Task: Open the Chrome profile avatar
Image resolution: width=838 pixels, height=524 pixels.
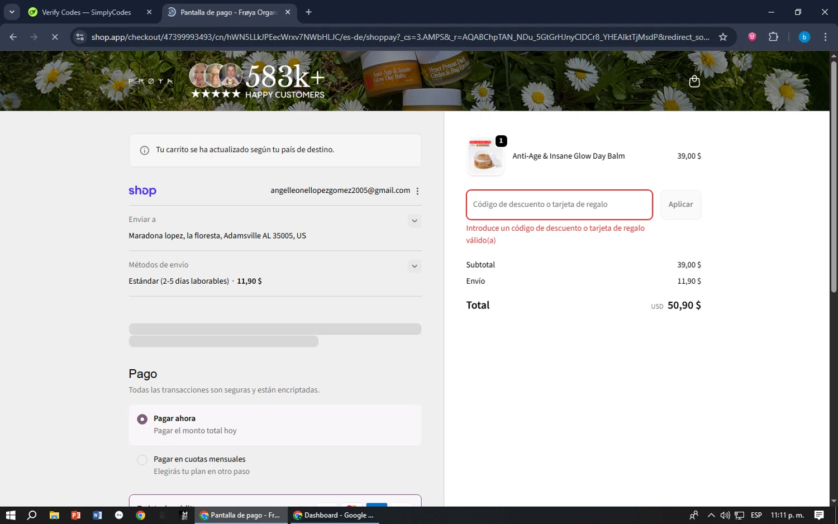Action: 804,37
